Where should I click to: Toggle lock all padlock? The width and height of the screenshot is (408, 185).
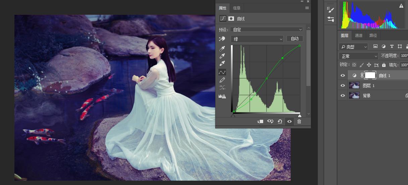384,65
